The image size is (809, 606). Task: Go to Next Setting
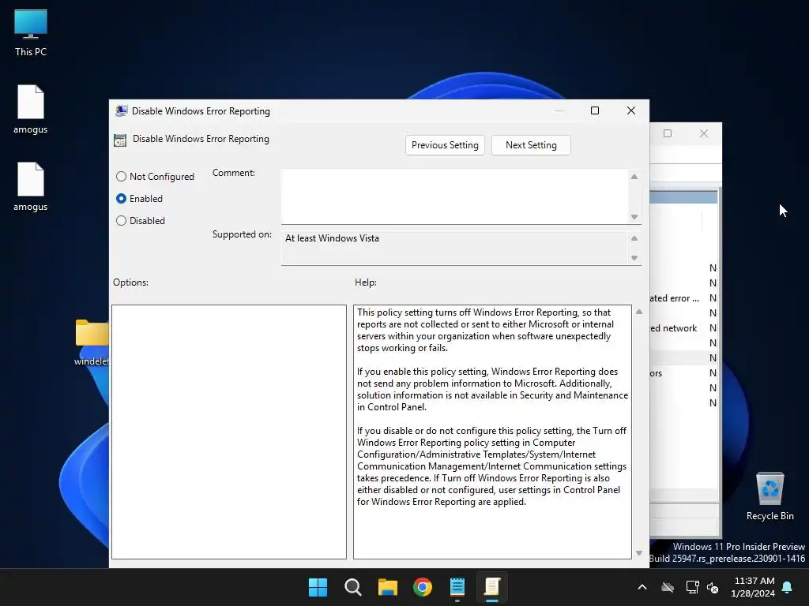531,145
